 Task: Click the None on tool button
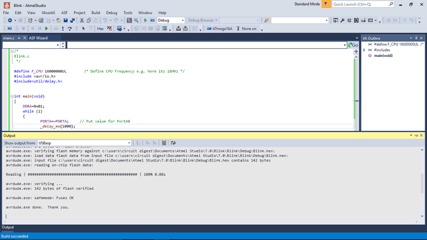tap(247, 28)
